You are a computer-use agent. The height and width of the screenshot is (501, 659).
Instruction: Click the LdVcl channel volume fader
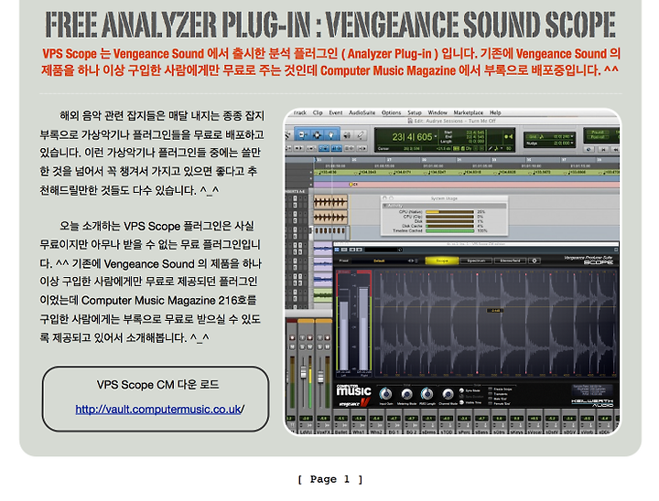tap(304, 372)
